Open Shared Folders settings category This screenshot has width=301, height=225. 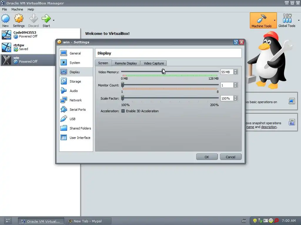tap(76, 128)
